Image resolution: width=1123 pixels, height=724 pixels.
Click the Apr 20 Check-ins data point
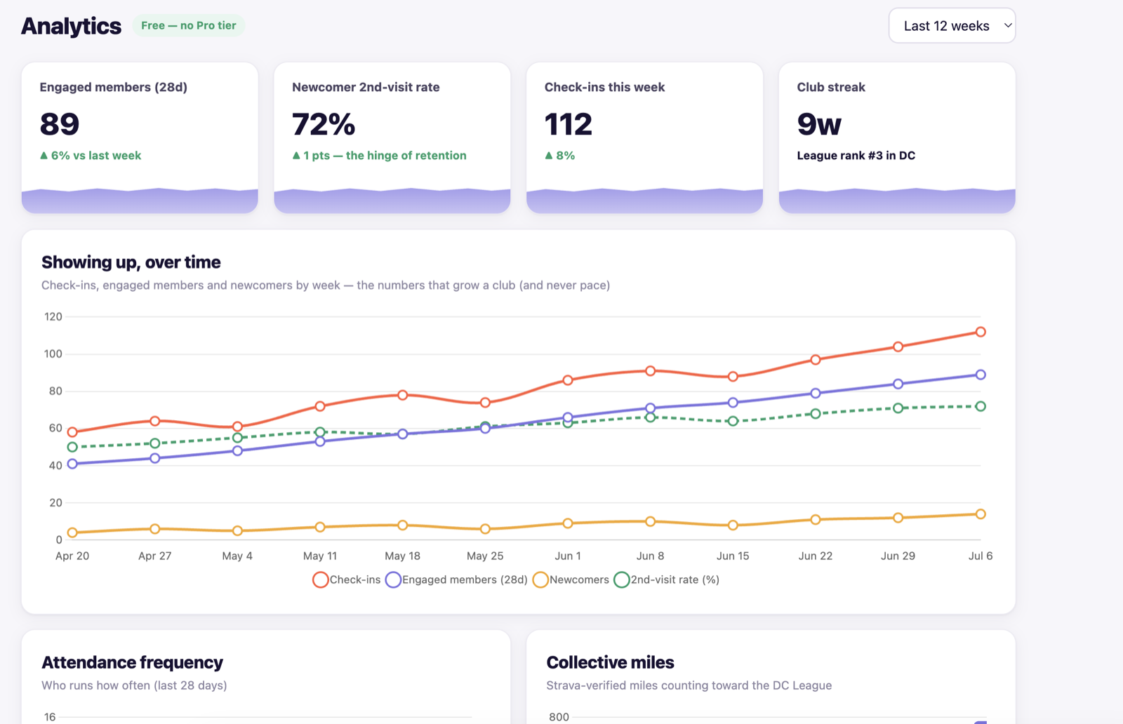[72, 432]
